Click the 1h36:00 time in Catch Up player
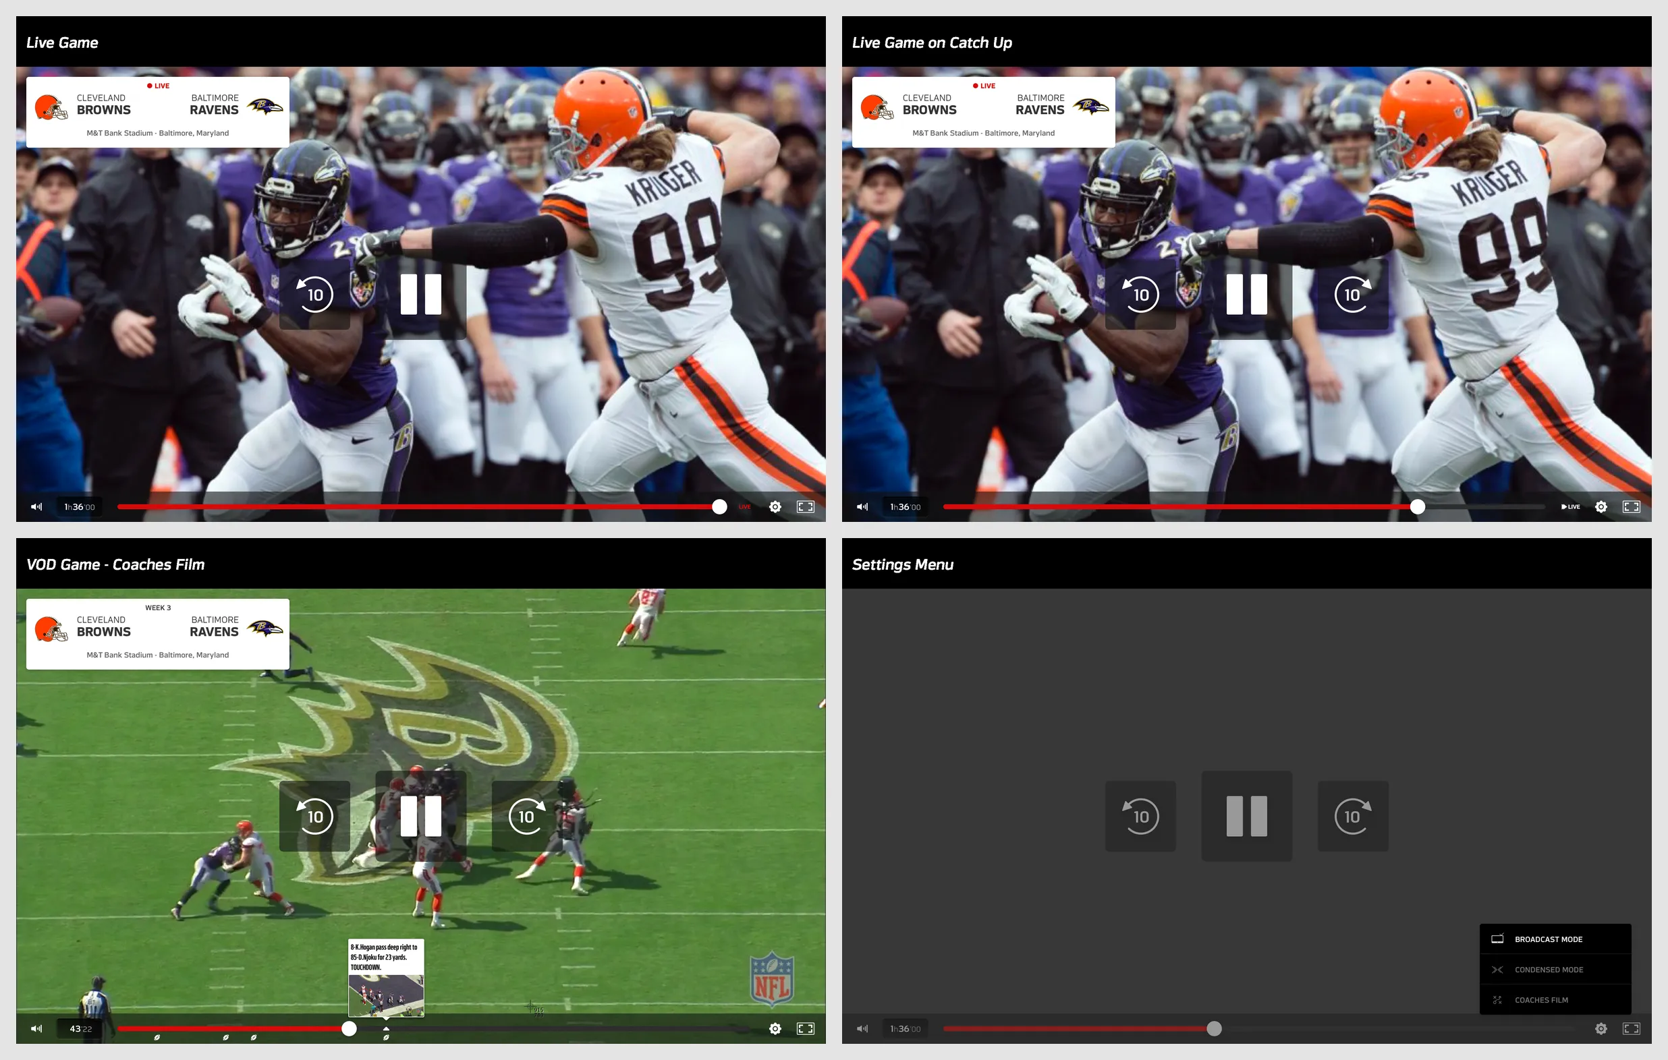This screenshot has width=1668, height=1060. [x=905, y=507]
